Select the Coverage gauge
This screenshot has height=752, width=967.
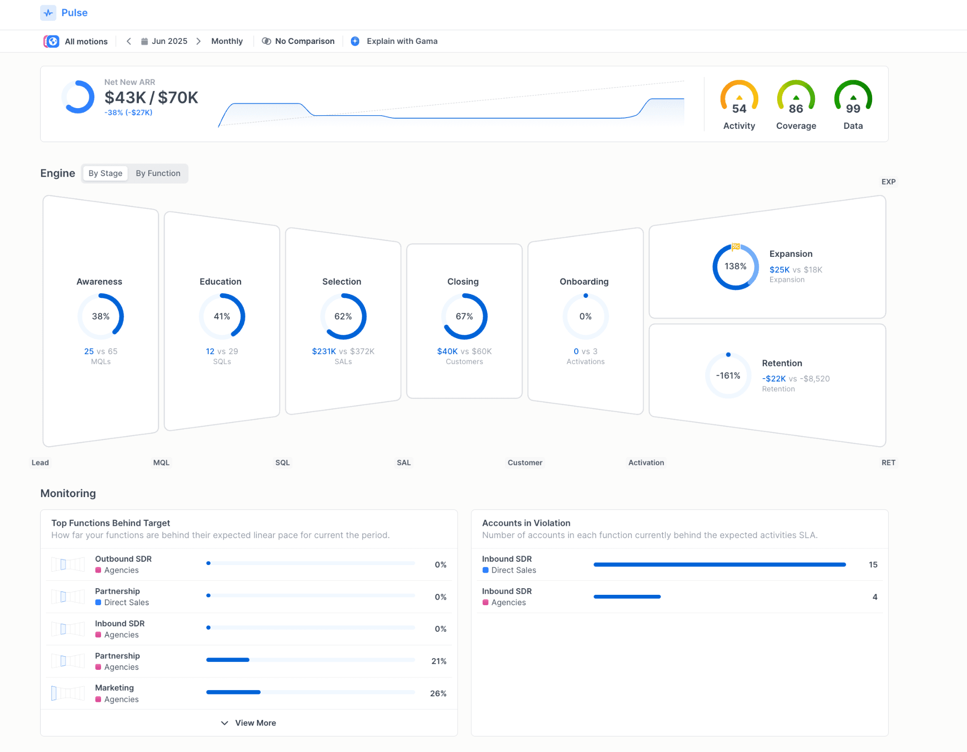click(795, 99)
